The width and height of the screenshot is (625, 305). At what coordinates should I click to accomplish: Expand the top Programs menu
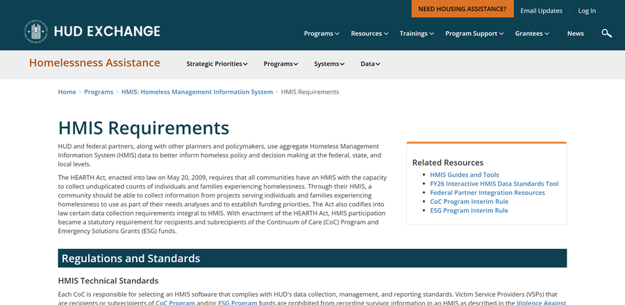322,33
